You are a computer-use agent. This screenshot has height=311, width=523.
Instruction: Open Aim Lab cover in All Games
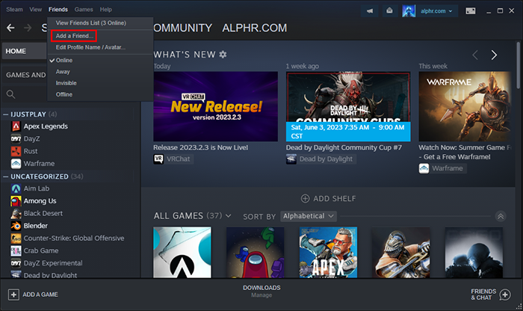[182, 252]
